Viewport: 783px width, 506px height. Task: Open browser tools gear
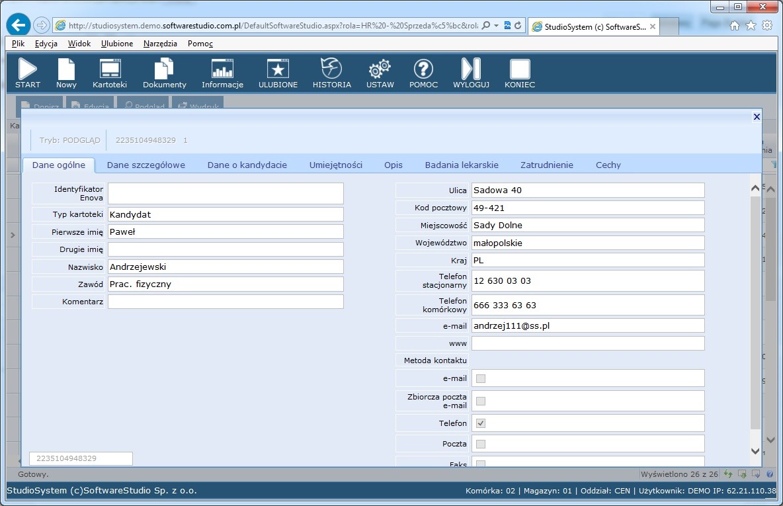point(767,26)
